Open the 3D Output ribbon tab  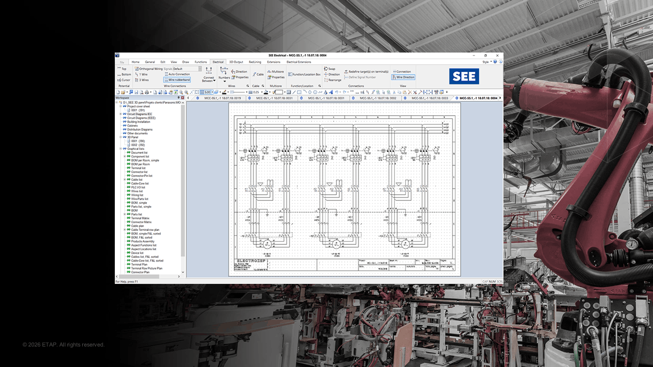coord(236,62)
